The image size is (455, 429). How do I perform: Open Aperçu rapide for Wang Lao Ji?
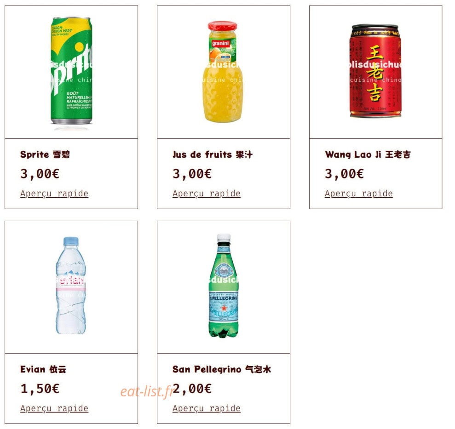359,194
